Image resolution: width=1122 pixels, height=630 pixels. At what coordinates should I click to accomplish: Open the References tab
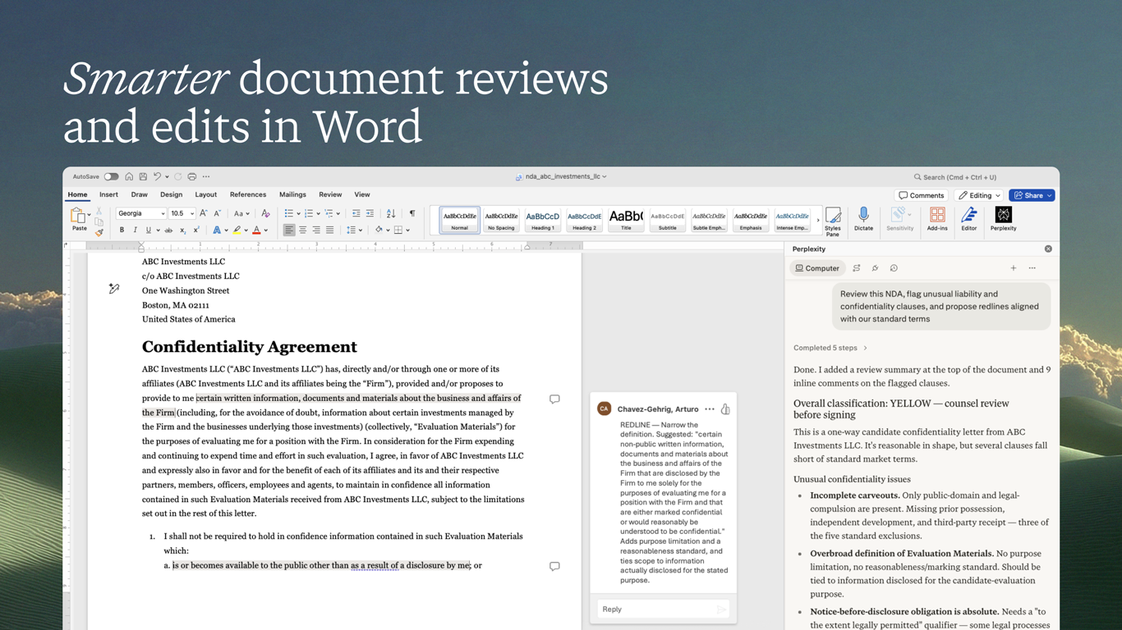point(248,194)
